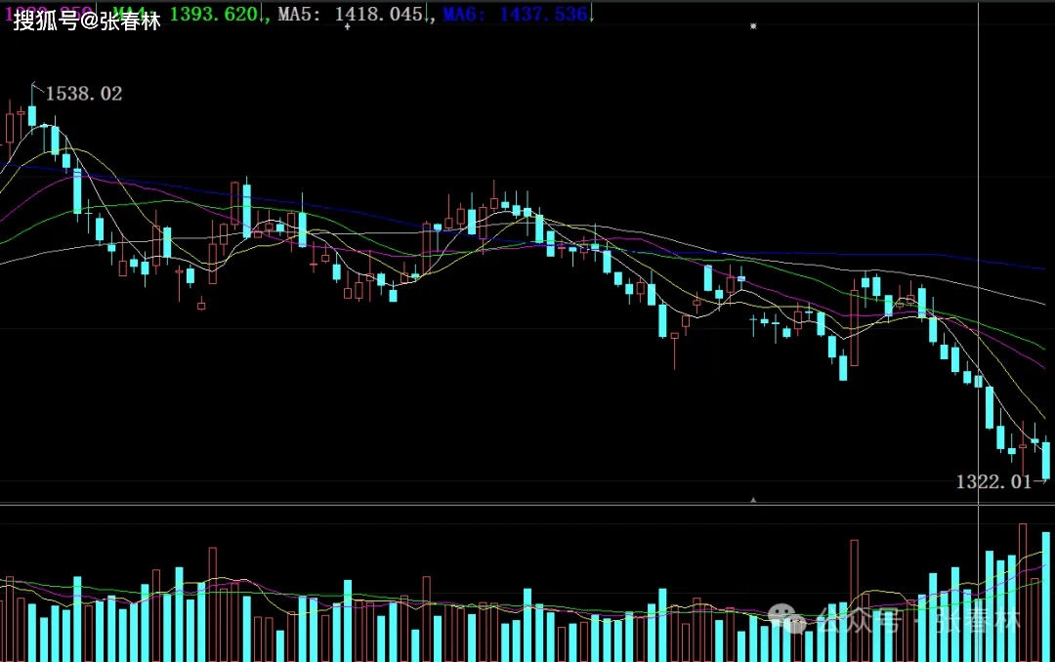Click the 1322.01 low price label
This screenshot has width=1055, height=662.
(992, 481)
